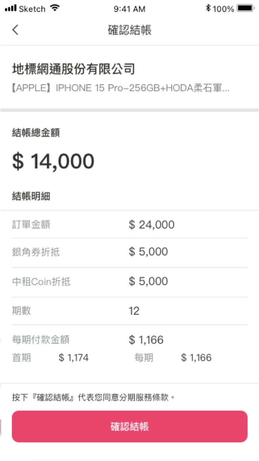Tap the 期數 installment count row
259x461 pixels.
click(129, 311)
